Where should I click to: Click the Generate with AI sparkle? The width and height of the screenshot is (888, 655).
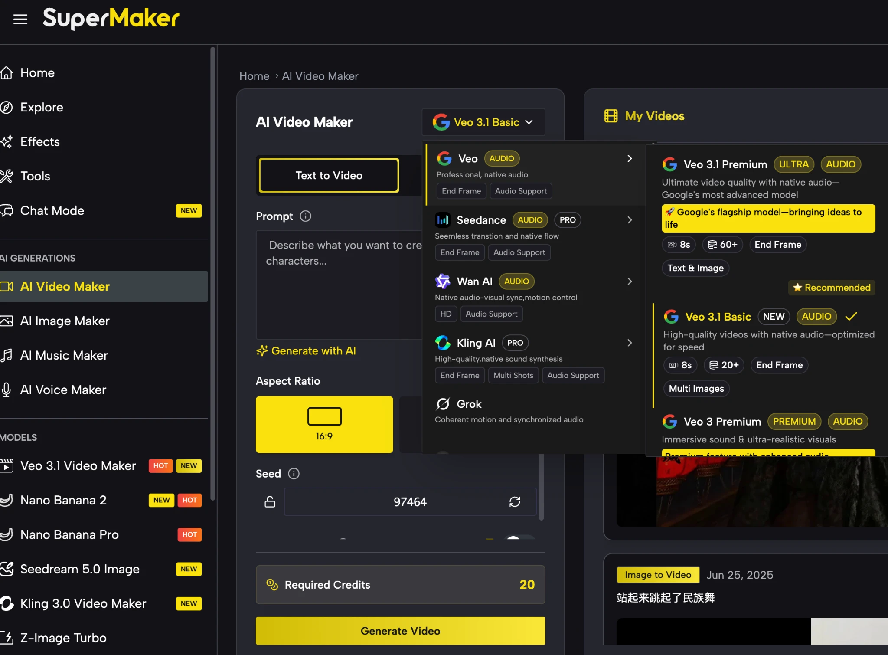click(x=262, y=350)
